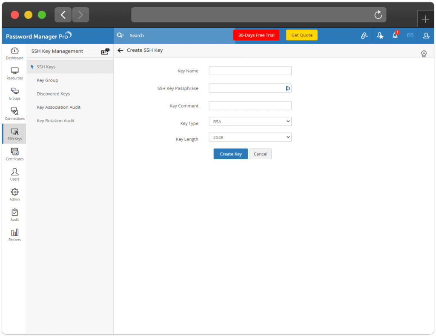Focus the Key Comment input field
This screenshot has height=336, width=436.
pyautogui.click(x=250, y=106)
